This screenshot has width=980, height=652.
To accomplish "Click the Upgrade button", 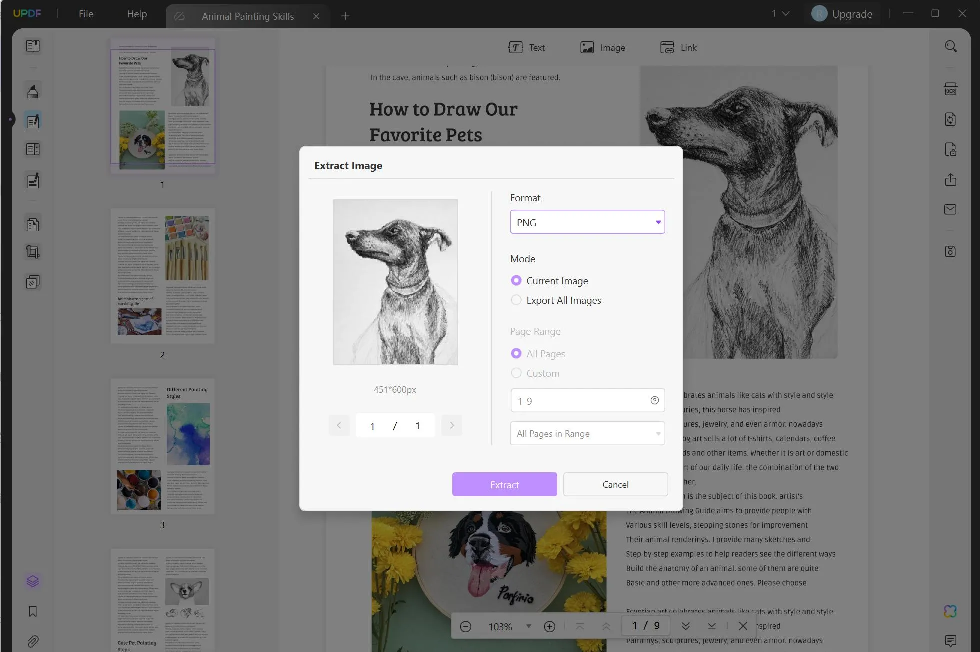I will tap(841, 14).
